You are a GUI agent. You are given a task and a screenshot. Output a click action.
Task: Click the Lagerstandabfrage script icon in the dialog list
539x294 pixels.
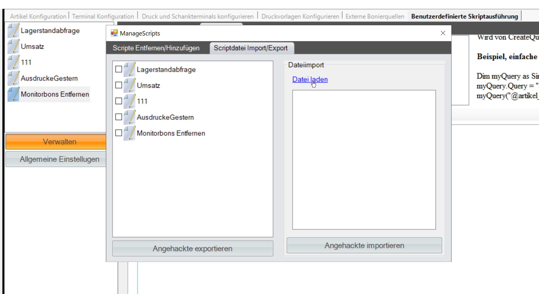point(129,70)
